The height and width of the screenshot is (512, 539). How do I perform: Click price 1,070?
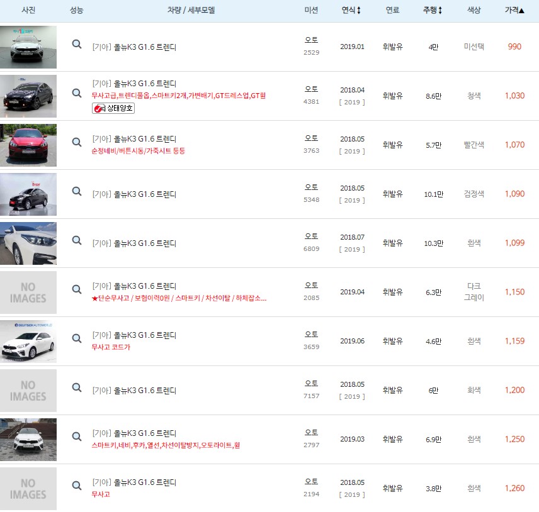(514, 145)
